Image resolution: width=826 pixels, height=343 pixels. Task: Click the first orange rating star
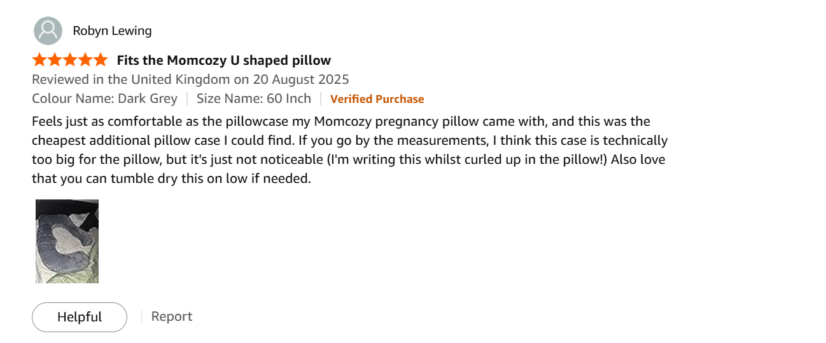coord(39,60)
